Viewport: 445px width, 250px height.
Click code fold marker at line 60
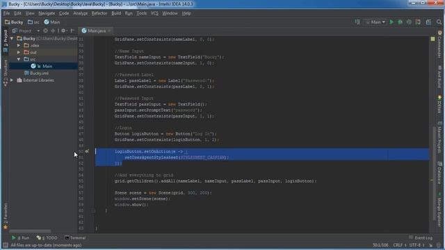click(92, 210)
